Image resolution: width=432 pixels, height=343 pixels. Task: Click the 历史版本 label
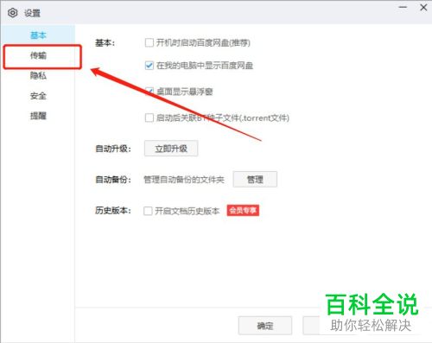(x=113, y=211)
